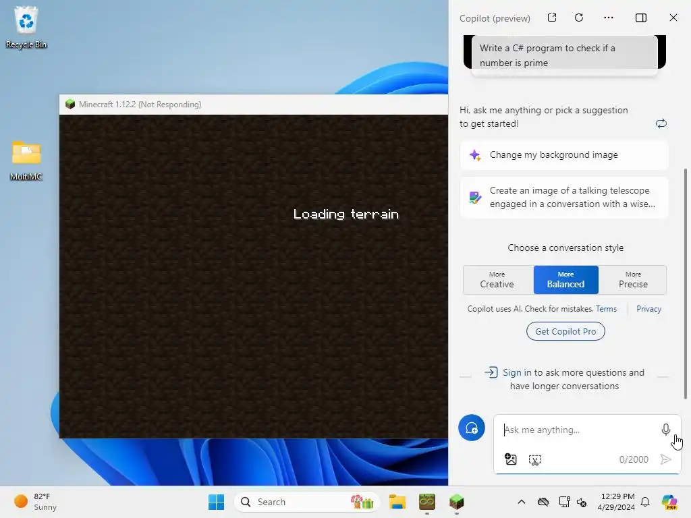
Task: Select the Recycle Bin desktop icon
Action: tap(26, 27)
